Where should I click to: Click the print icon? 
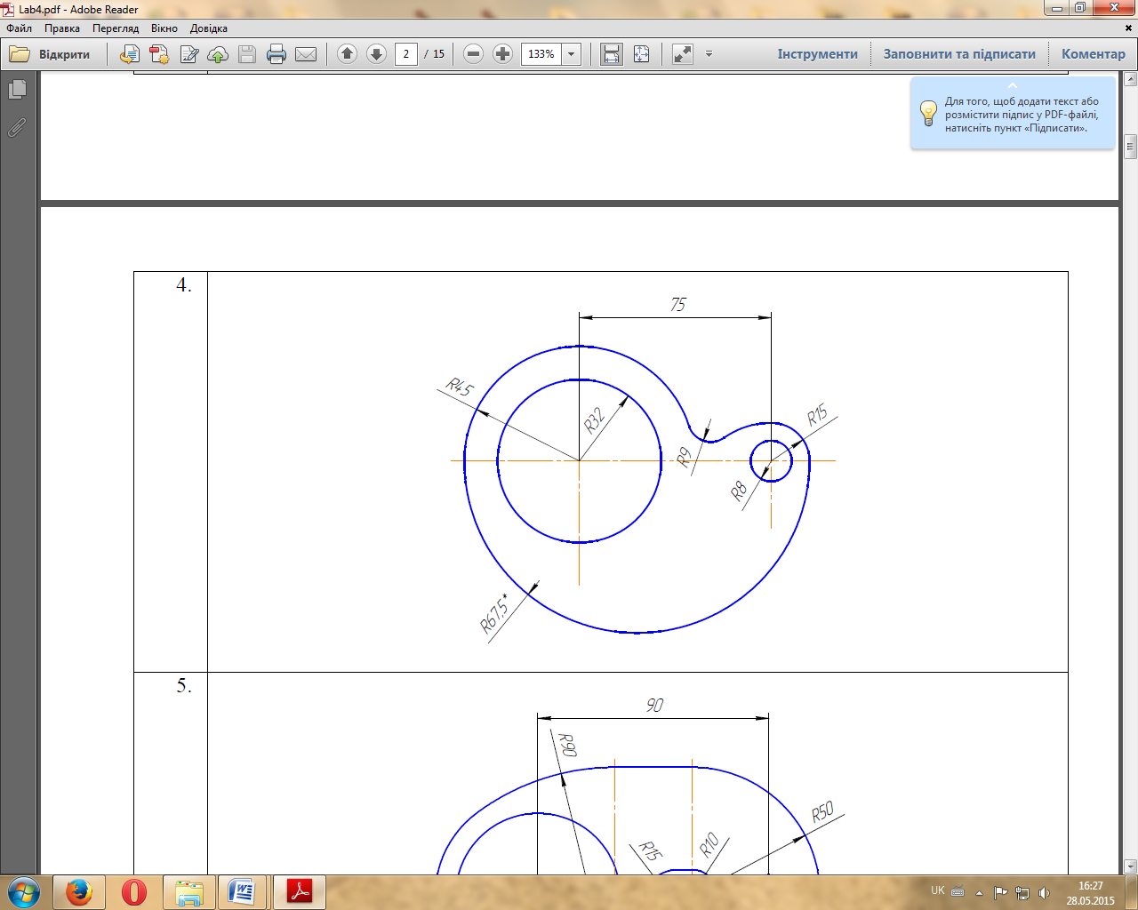tap(276, 54)
